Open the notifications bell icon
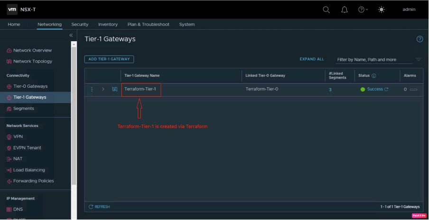This screenshot has height=220, width=429. [x=345, y=9]
